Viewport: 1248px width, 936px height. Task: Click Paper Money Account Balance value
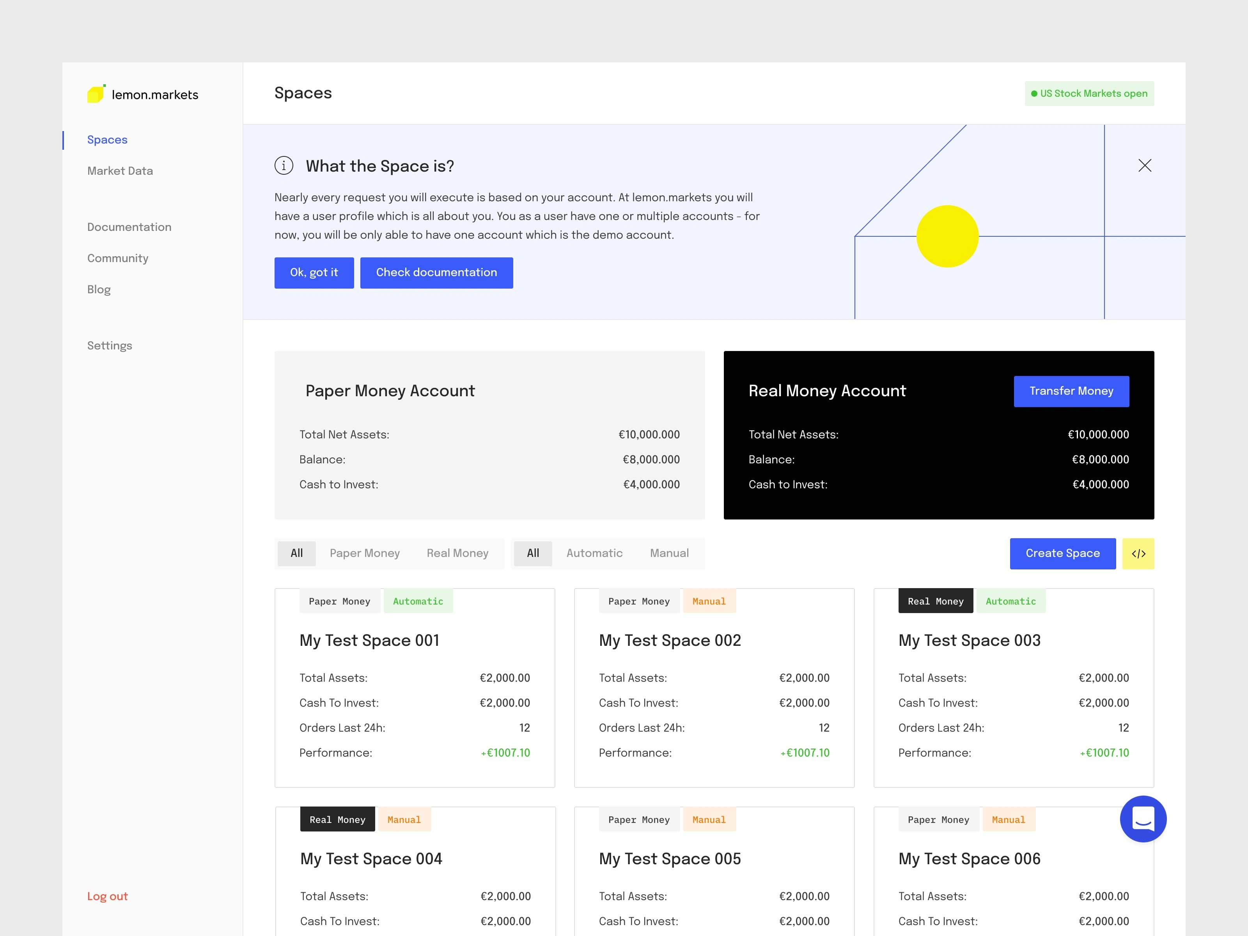(x=651, y=460)
